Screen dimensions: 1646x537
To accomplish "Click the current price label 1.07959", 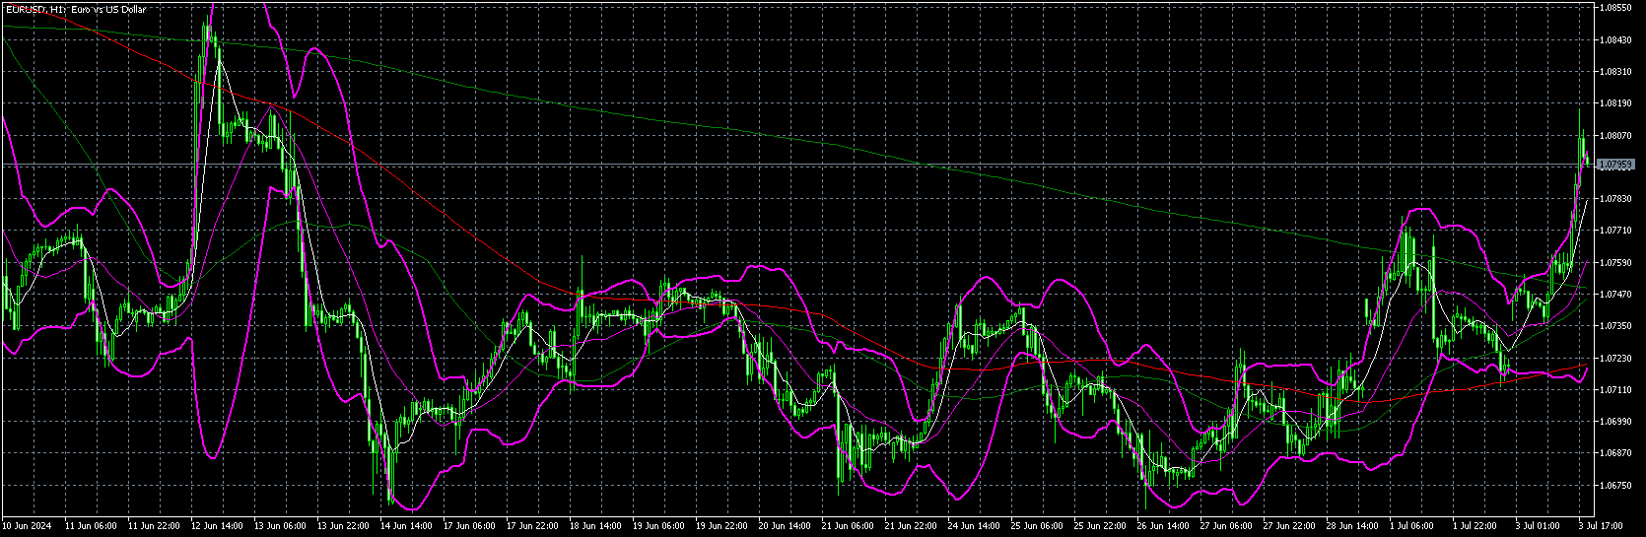I will 1617,165.
